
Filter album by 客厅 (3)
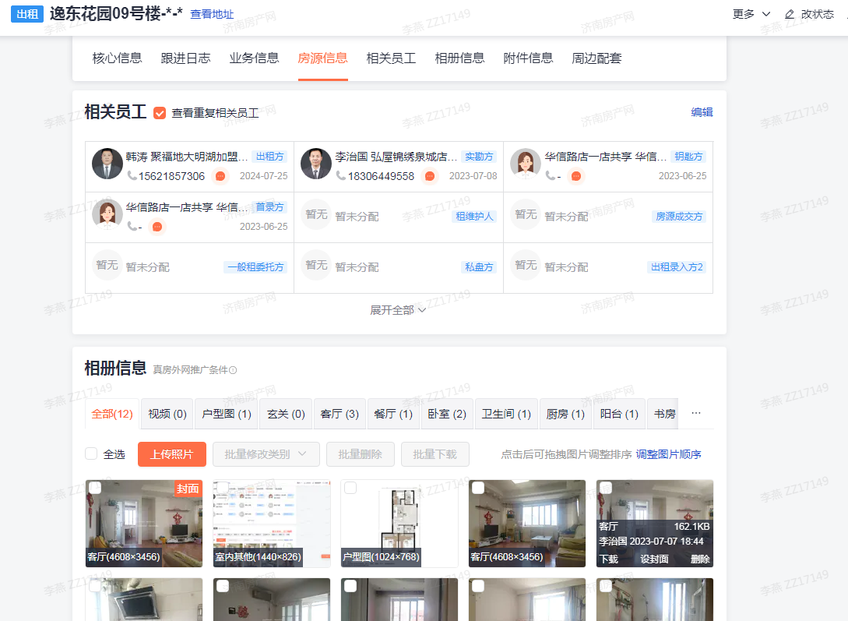[x=340, y=414]
